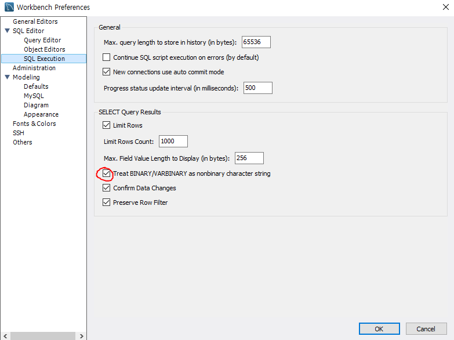Open SSH preferences
Viewport: 454px width, 340px height.
(x=18, y=133)
